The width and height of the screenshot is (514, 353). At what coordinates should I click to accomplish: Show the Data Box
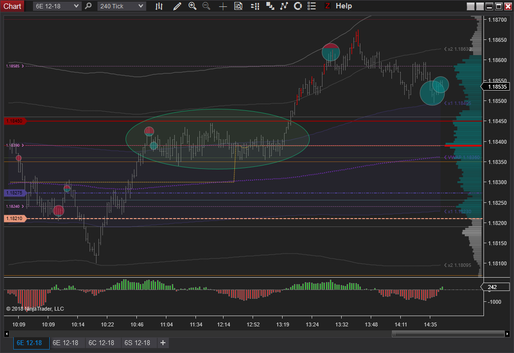pos(238,6)
